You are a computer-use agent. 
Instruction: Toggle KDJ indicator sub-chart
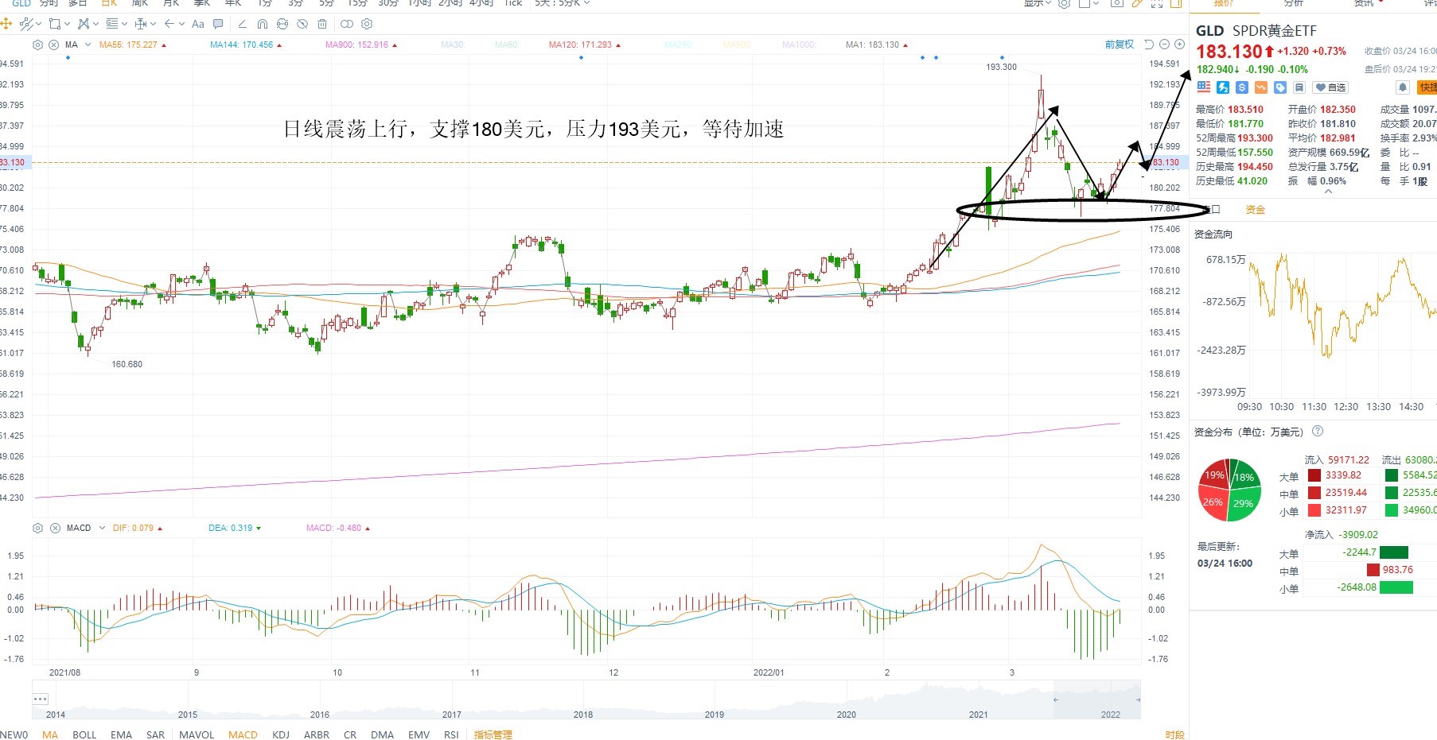tap(281, 734)
